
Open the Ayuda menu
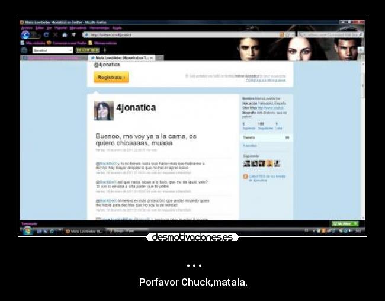tap(117, 28)
